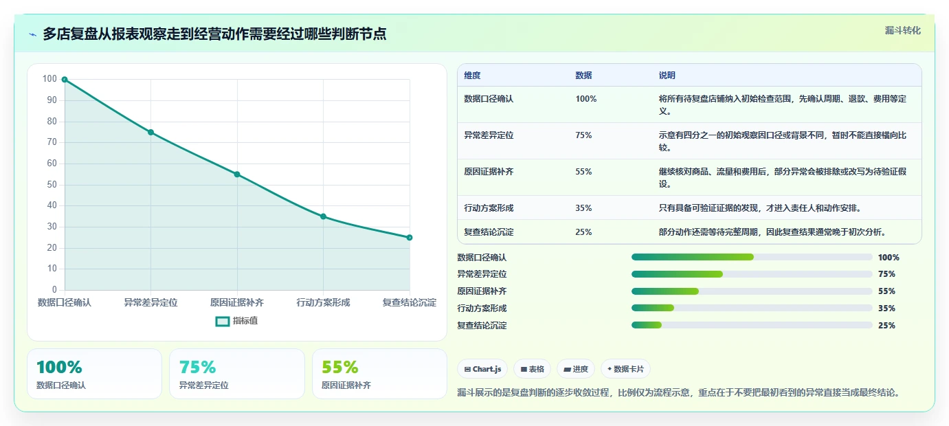949x426 pixels.
Task: Click the Chart.js tag chip
Action: [482, 369]
